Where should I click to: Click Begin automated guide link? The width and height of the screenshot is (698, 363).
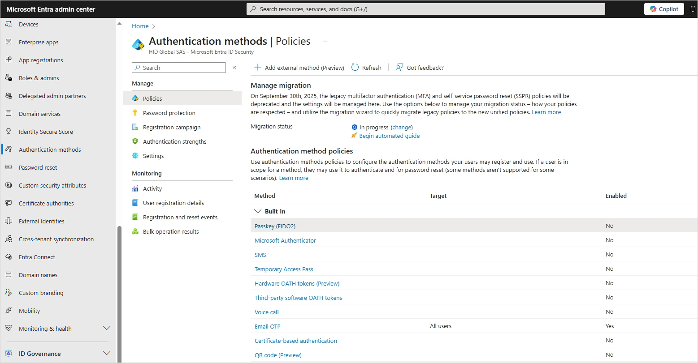point(389,136)
